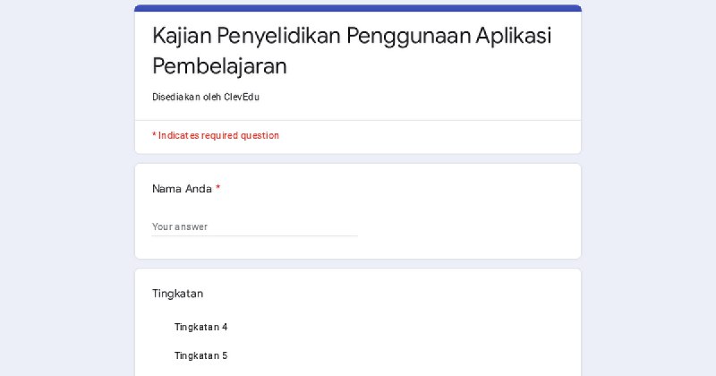Click the word Penggunaan in the title
Viewport: 716px width, 376px height.
[408, 36]
